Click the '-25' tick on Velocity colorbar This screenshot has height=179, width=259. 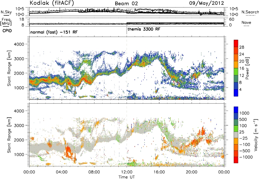[x=243, y=138]
